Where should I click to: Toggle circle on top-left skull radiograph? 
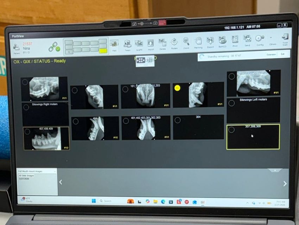pyautogui.click(x=25, y=82)
